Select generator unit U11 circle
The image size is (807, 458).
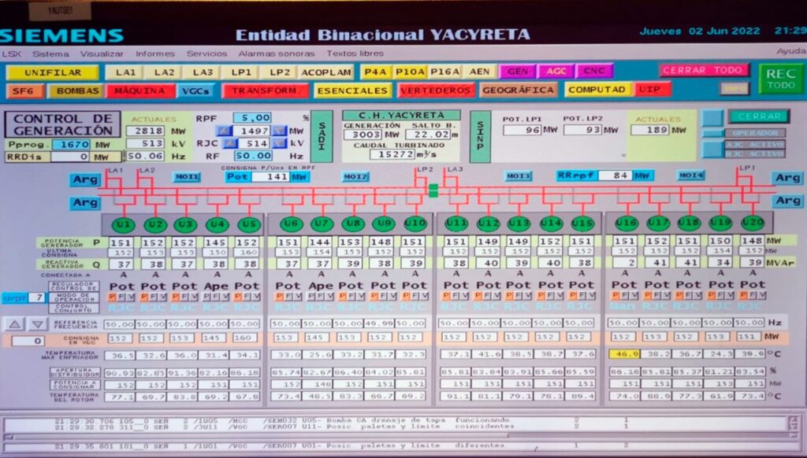[456, 223]
